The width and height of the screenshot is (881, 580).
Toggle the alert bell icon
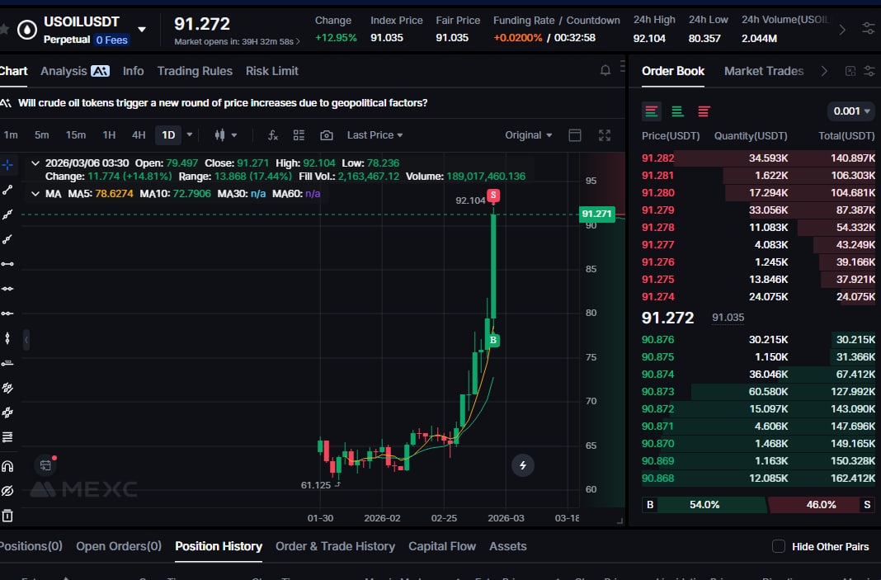coord(605,71)
